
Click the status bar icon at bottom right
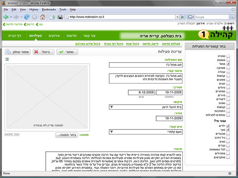coord(230,173)
